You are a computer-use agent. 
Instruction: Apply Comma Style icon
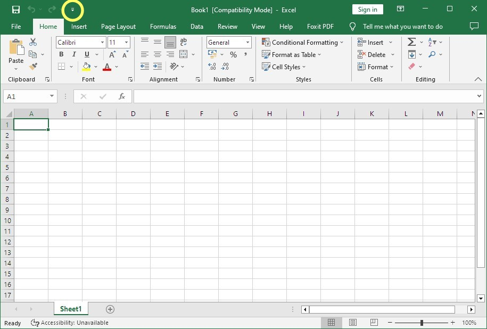pos(245,54)
